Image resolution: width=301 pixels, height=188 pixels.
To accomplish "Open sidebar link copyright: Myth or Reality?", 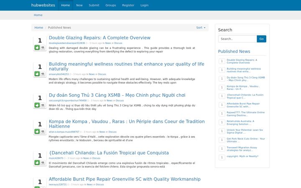I will [x=242, y=156].
